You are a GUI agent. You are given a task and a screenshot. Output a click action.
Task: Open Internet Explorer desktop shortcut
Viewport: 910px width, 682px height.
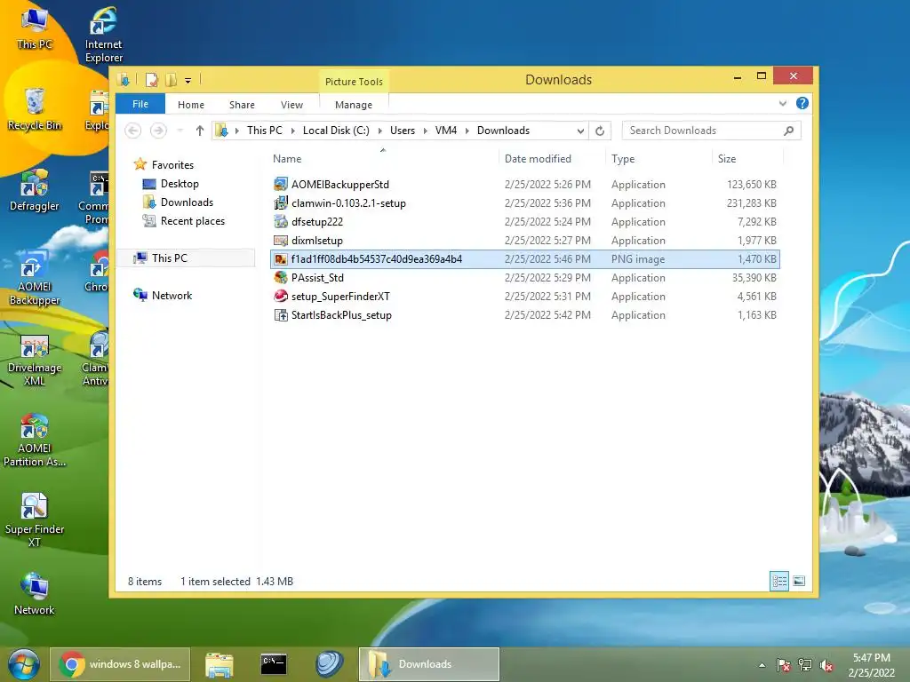(x=103, y=35)
